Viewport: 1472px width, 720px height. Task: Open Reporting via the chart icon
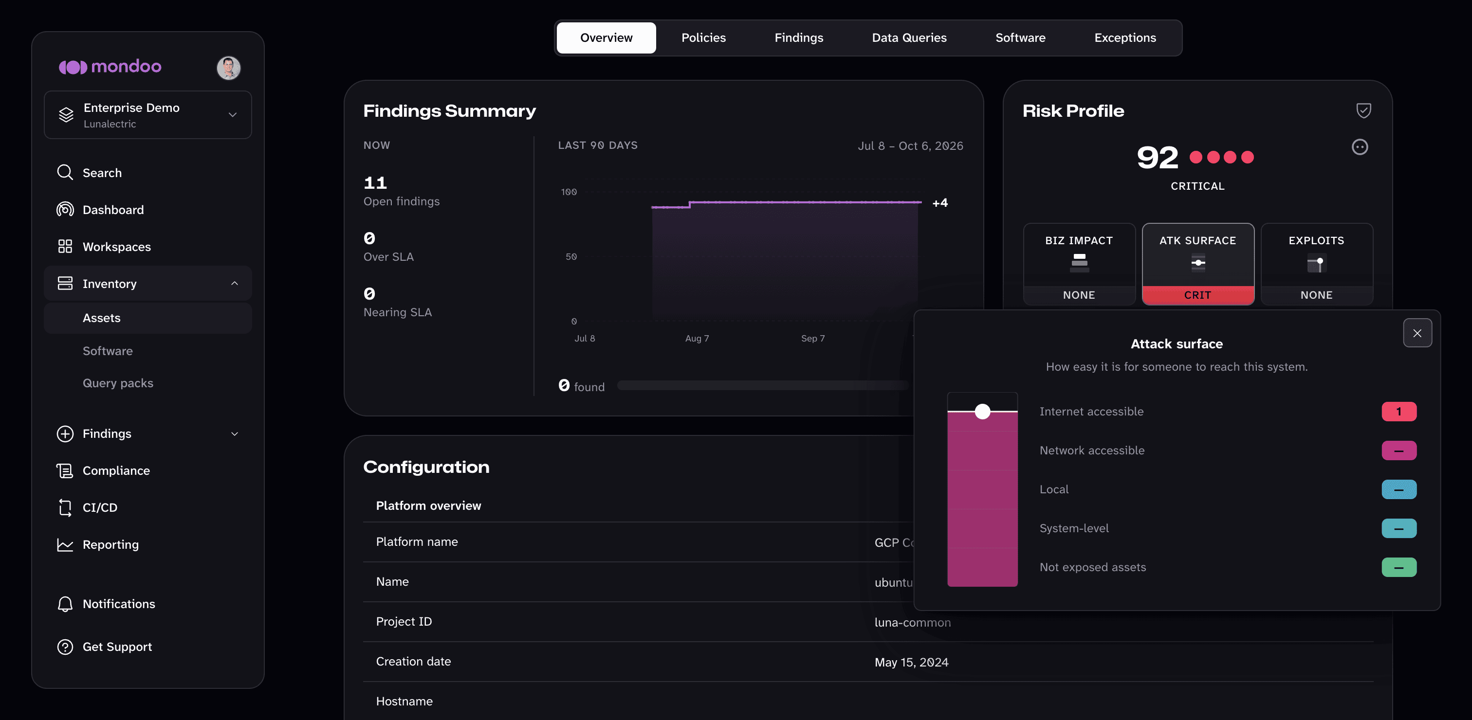(65, 545)
